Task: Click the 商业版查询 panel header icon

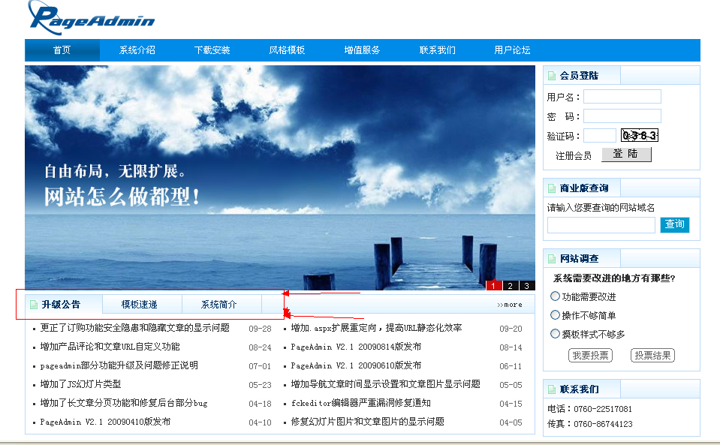Action: click(552, 188)
